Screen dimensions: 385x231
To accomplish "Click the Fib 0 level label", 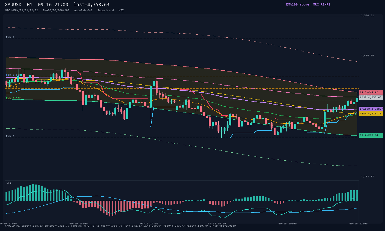I will coord(10,136).
